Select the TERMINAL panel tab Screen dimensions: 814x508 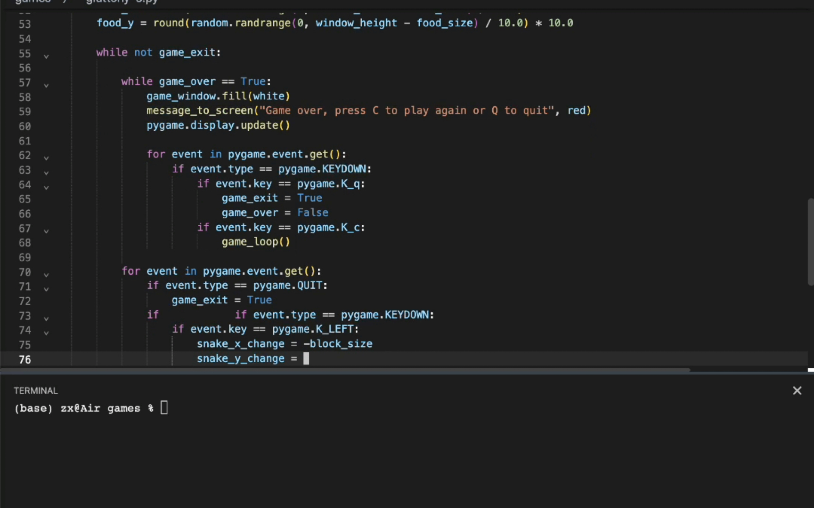point(36,390)
